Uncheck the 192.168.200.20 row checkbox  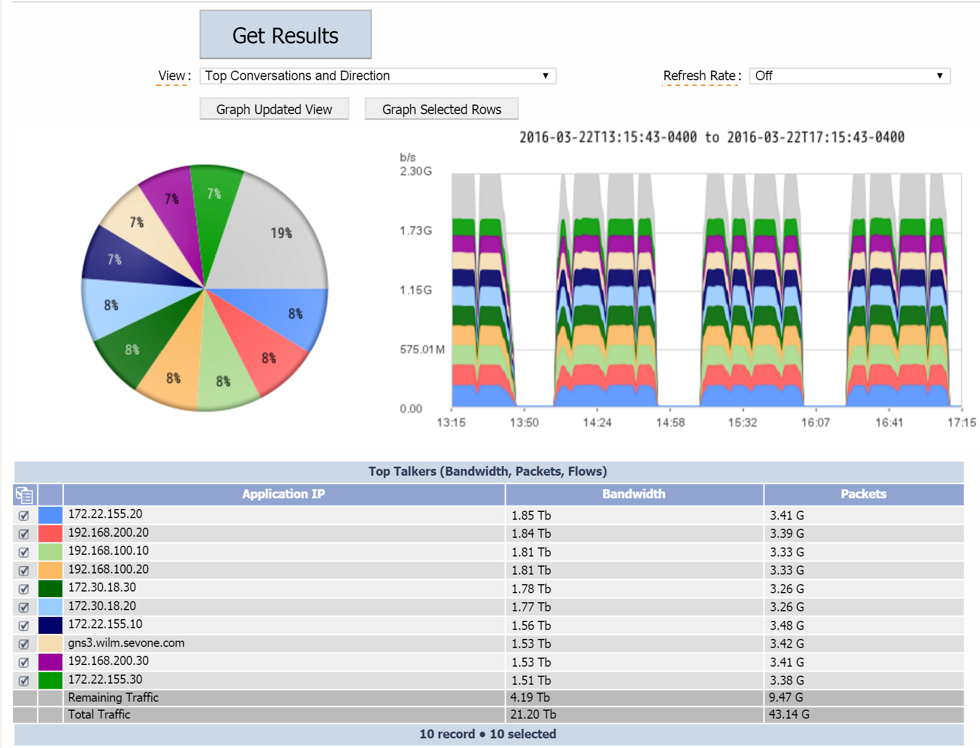pos(24,534)
